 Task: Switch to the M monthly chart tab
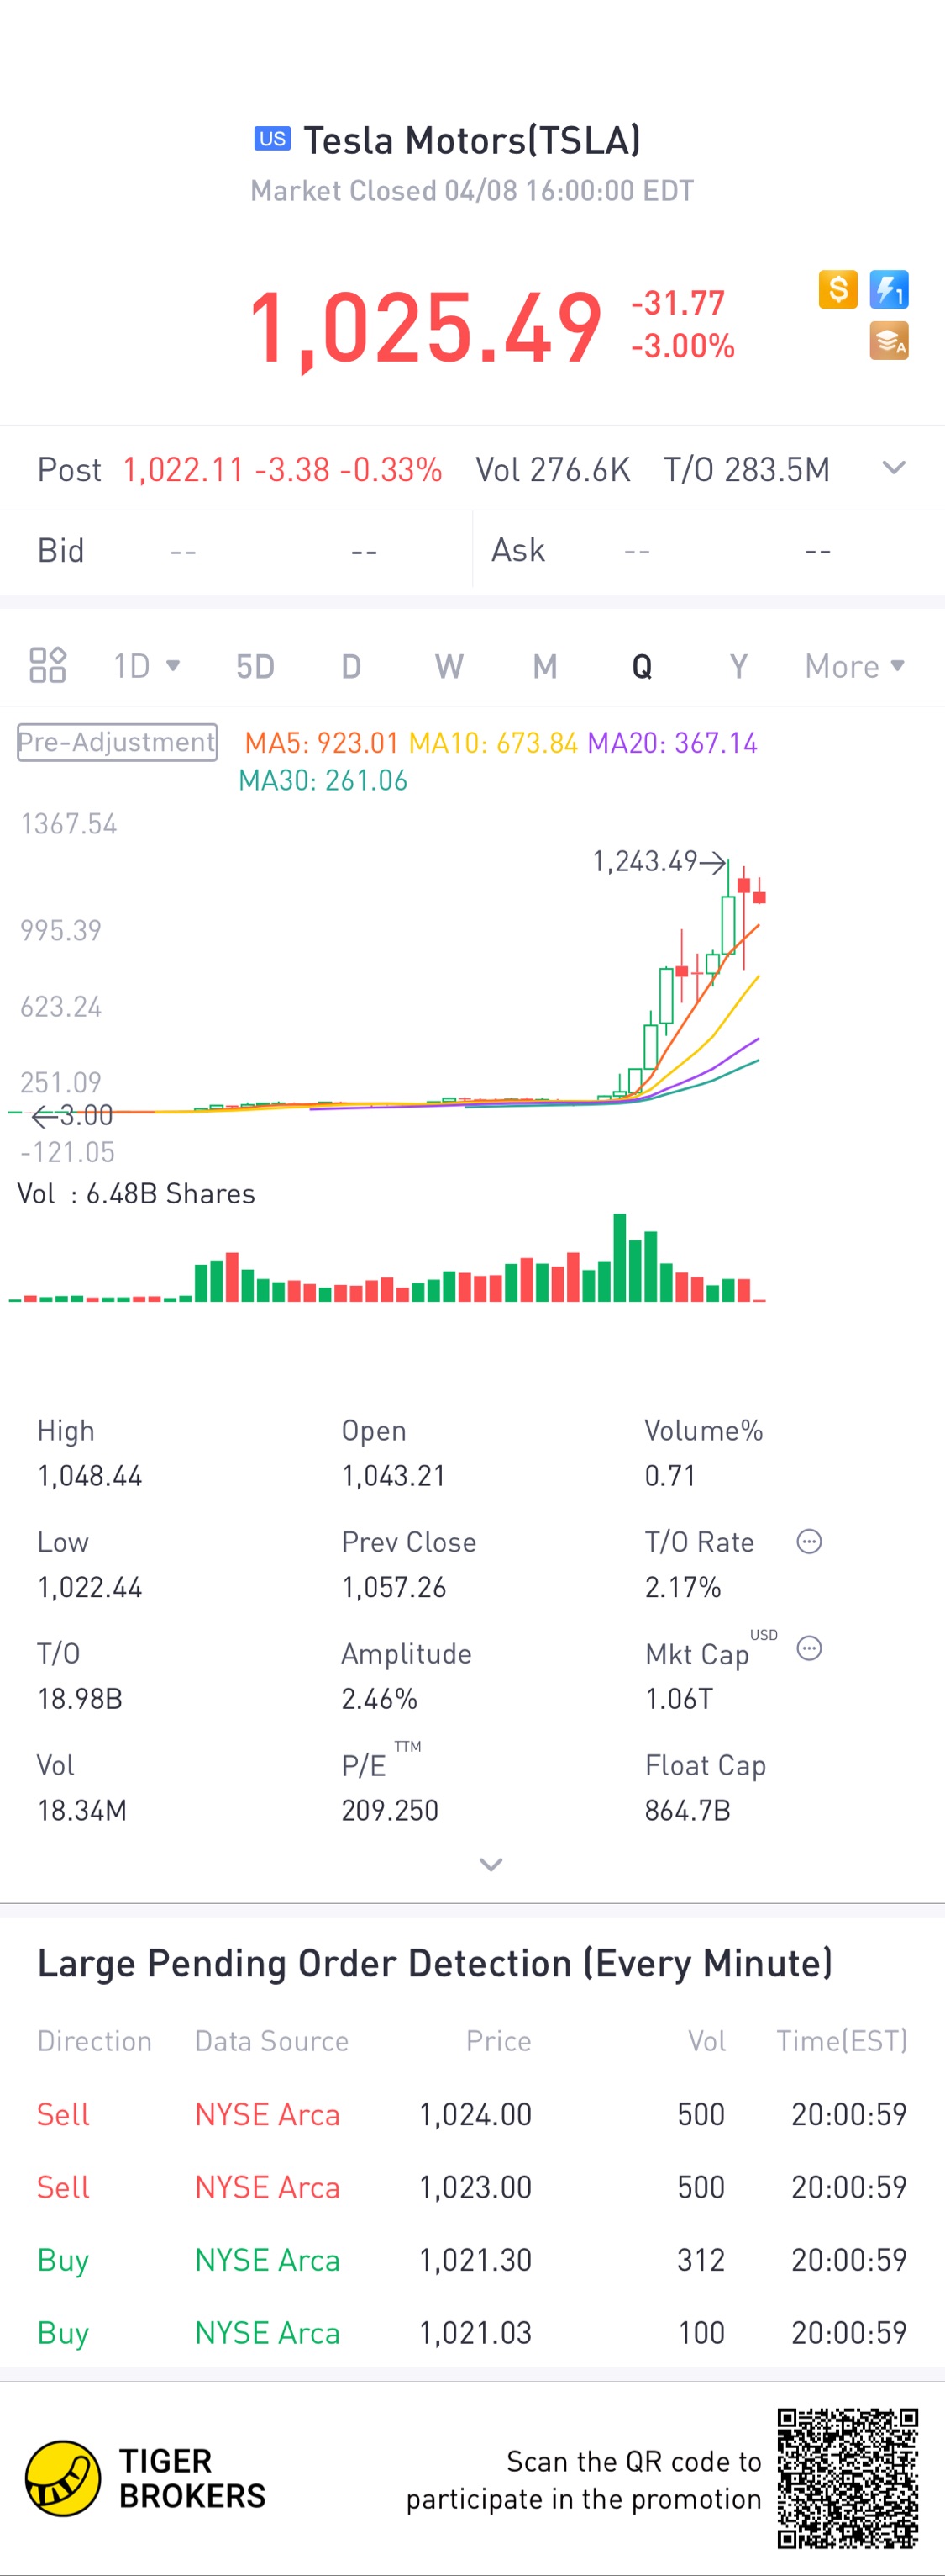[x=544, y=666]
